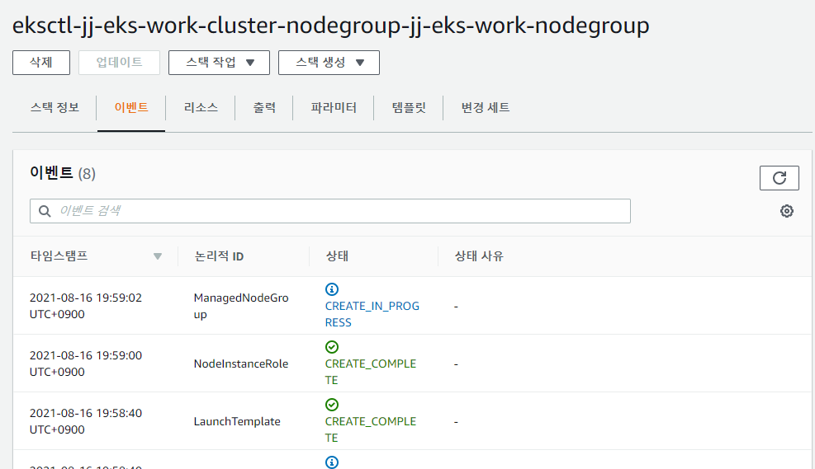This screenshot has height=469, width=815.
Task: Click the CREATE_COMPLETE status of LaunchTemplate
Action: pyautogui.click(x=371, y=429)
